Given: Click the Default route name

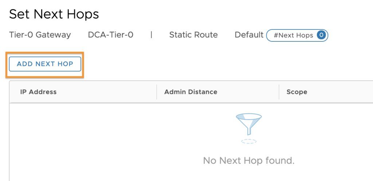Looking at the screenshot, I should tap(249, 35).
